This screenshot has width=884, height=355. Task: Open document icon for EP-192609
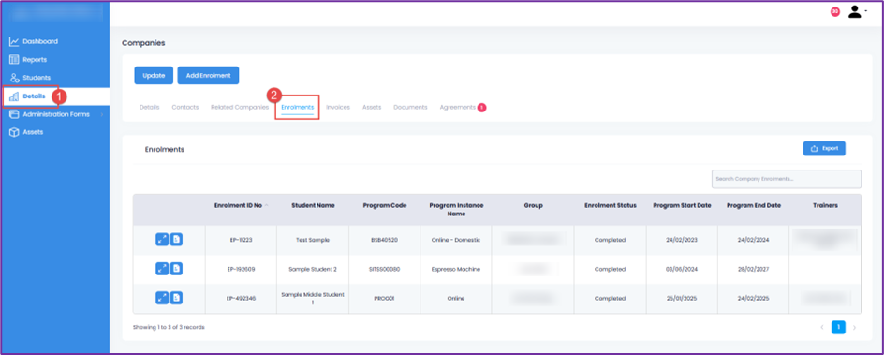click(x=176, y=269)
